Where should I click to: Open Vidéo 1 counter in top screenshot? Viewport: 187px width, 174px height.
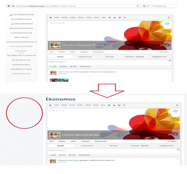click(73, 52)
